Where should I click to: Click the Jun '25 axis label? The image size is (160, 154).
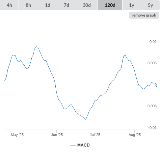click(57, 135)
